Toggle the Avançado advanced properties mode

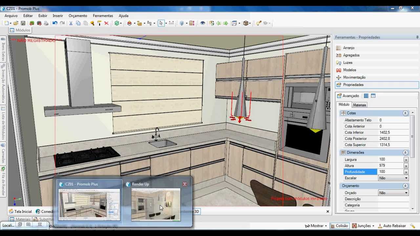click(x=348, y=96)
